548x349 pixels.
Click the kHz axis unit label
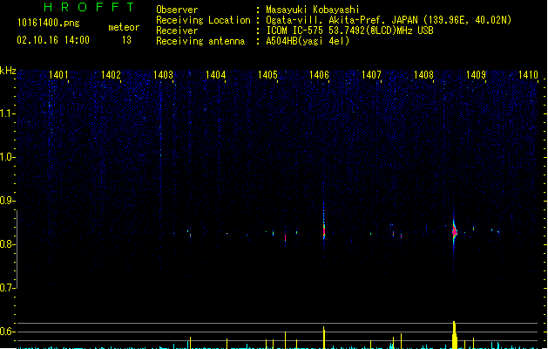[8, 71]
